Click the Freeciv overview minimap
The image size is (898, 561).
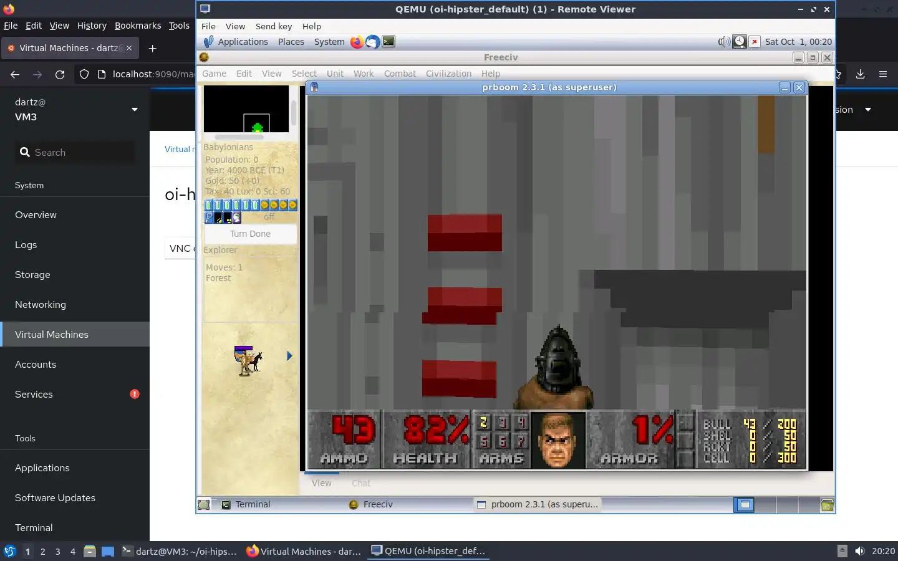[x=246, y=108]
